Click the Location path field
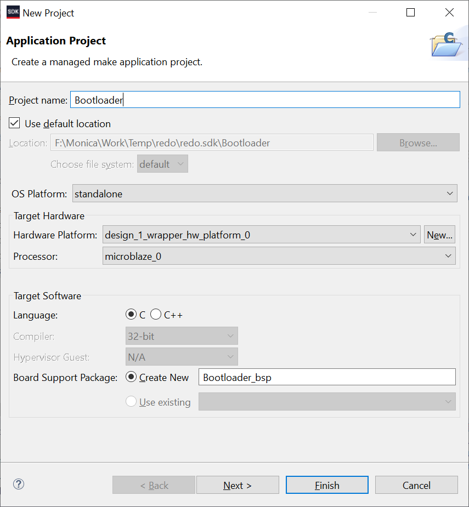The height and width of the screenshot is (507, 469). tap(212, 143)
